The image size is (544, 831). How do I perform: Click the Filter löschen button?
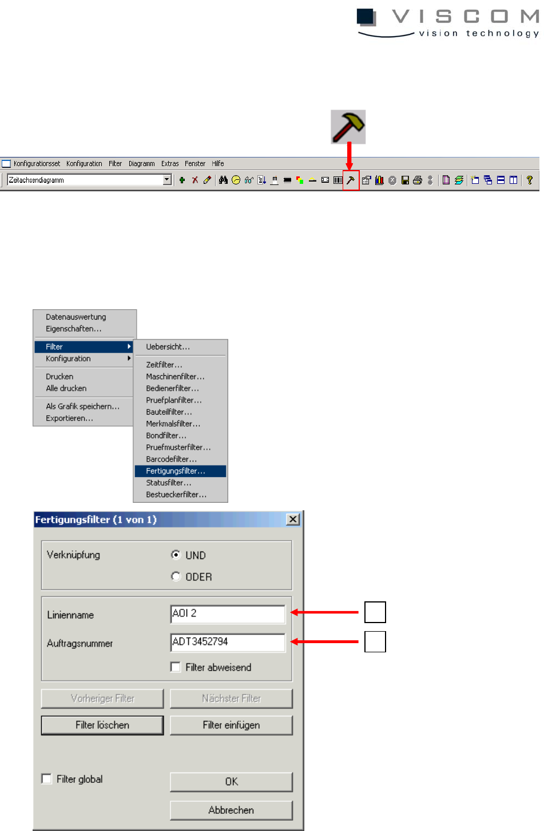coord(102,725)
